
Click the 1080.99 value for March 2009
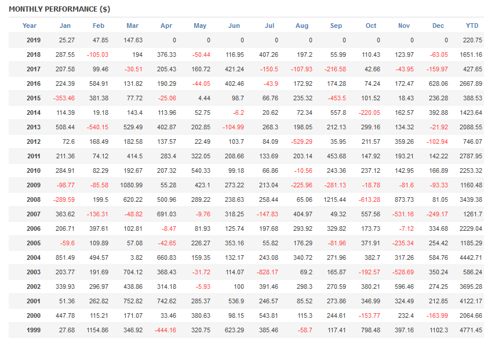point(130,185)
